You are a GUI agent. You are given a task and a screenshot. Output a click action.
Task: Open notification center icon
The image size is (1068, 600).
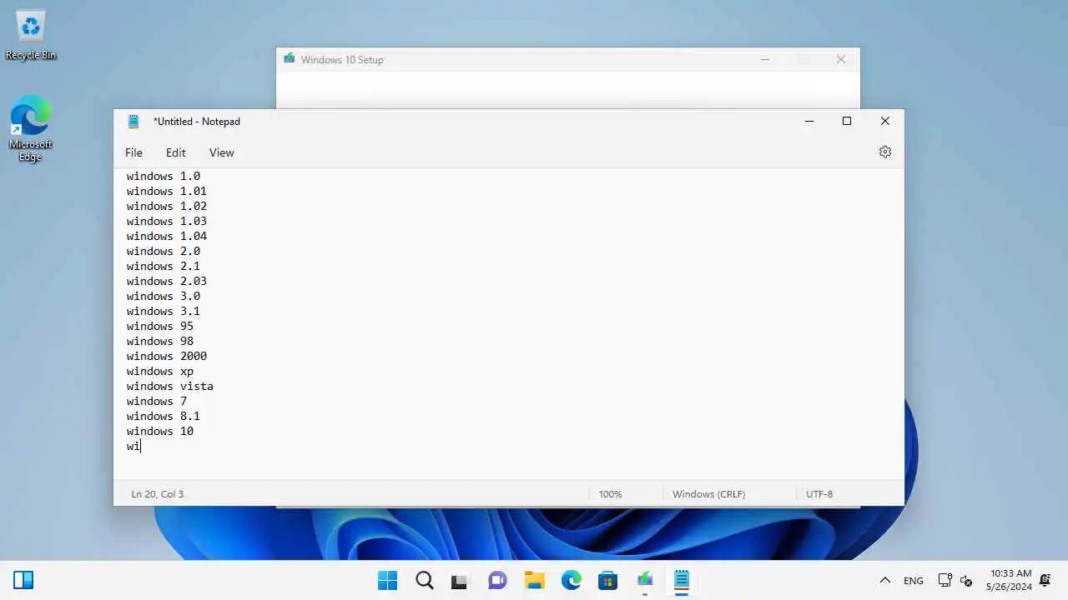(1045, 580)
